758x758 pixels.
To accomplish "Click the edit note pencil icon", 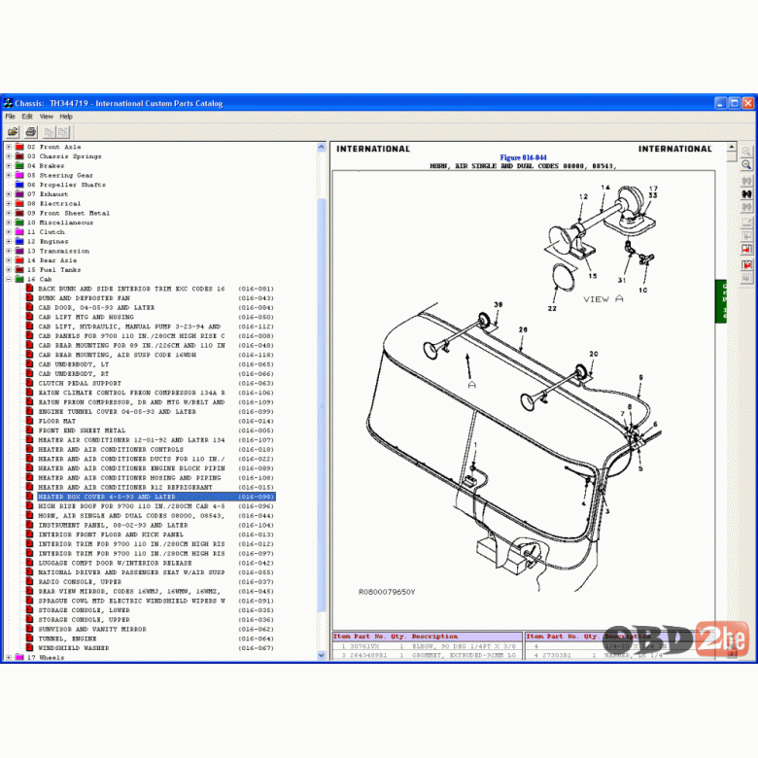I will coord(746,223).
